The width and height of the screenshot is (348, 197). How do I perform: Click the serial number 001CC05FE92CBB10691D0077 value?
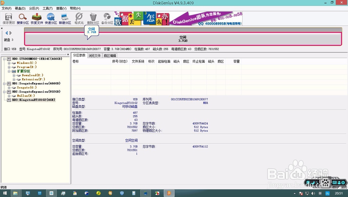[x=189, y=99]
